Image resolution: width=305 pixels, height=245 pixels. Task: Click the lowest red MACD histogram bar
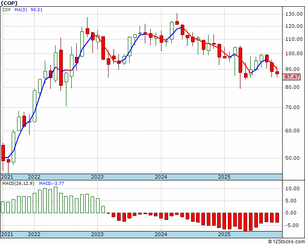pyautogui.click(x=246, y=222)
